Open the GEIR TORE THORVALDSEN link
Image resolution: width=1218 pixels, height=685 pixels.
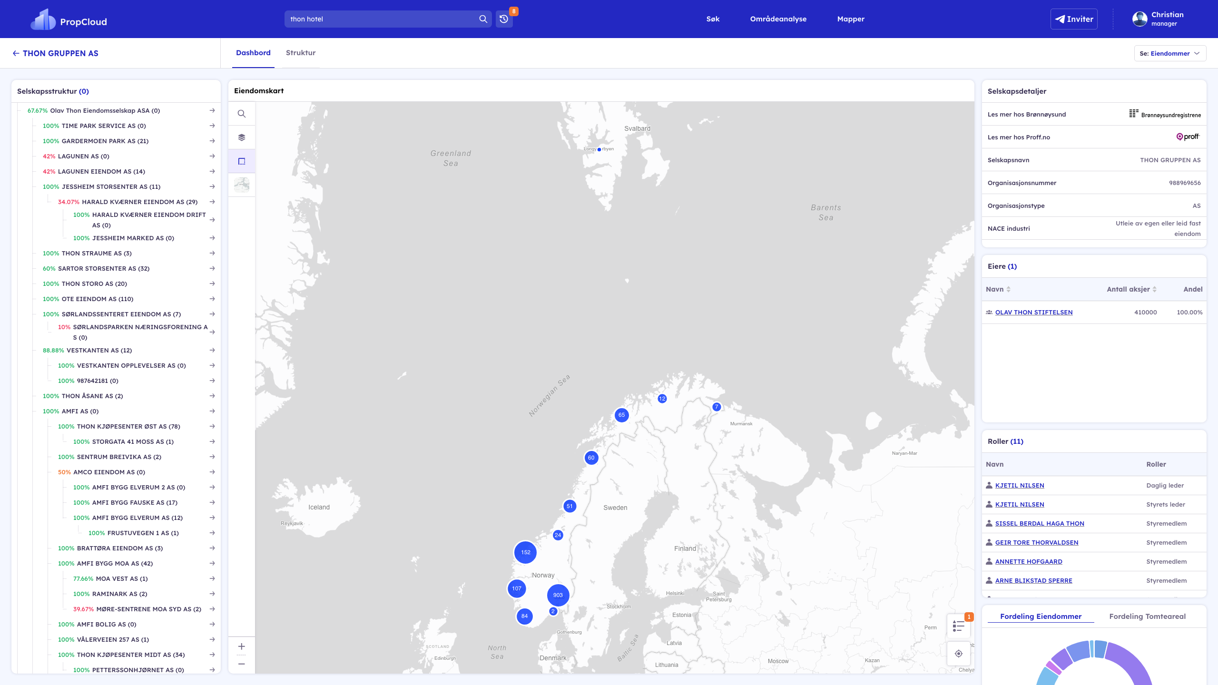(1037, 542)
